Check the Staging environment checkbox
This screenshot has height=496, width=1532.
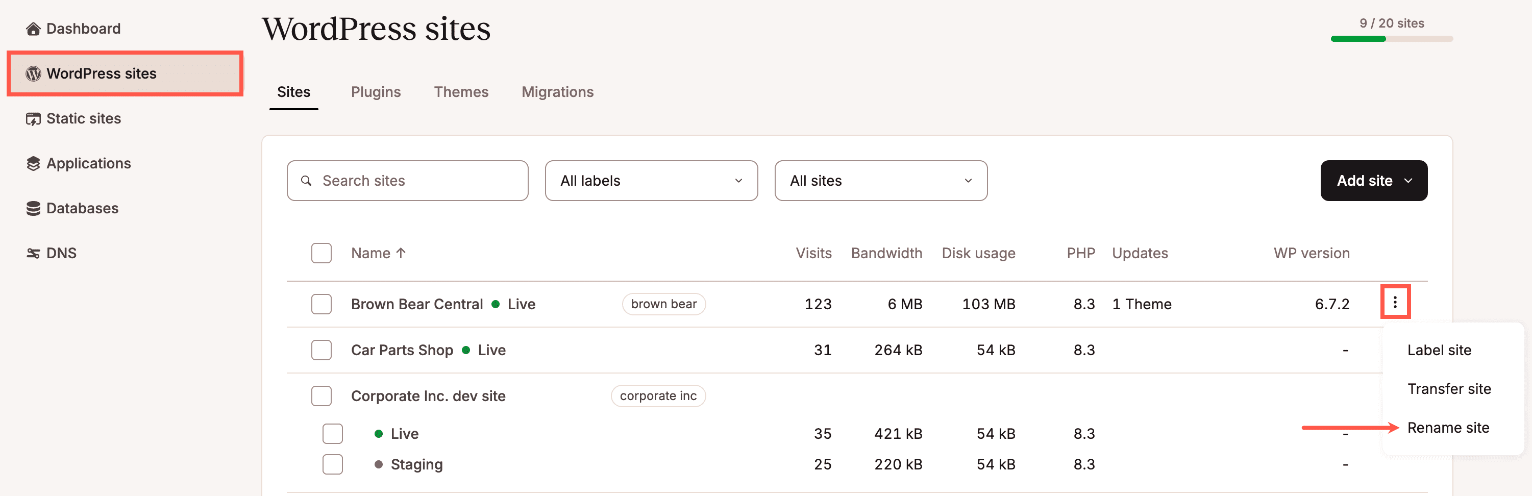pyautogui.click(x=332, y=464)
